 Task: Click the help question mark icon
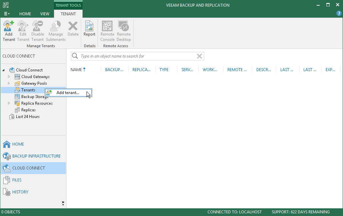pos(339,13)
